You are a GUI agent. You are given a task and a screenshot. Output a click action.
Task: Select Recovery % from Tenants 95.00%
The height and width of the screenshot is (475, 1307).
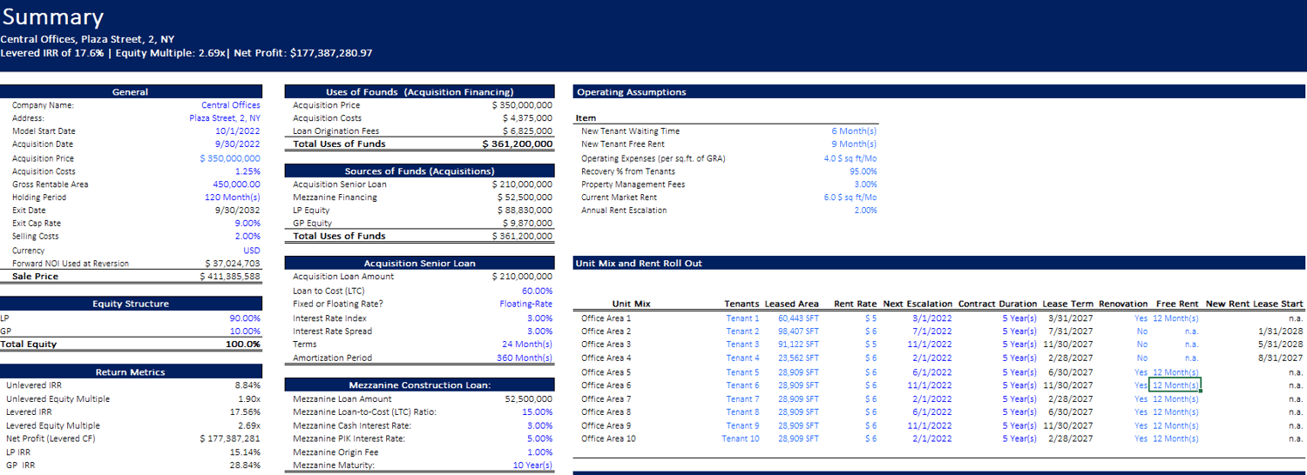(x=863, y=171)
